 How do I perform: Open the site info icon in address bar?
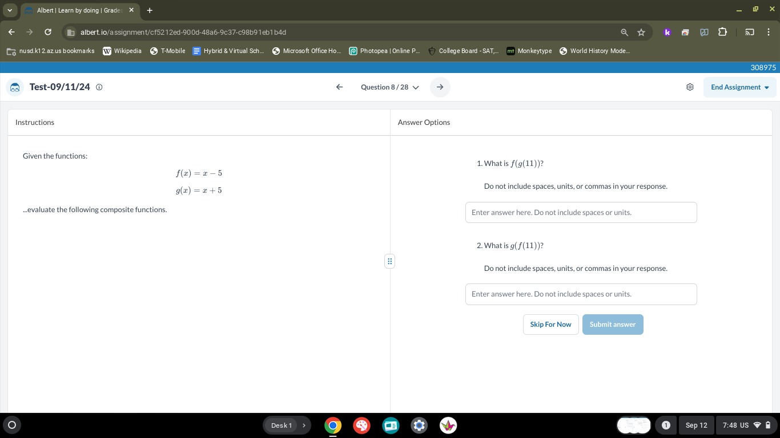[x=71, y=33]
